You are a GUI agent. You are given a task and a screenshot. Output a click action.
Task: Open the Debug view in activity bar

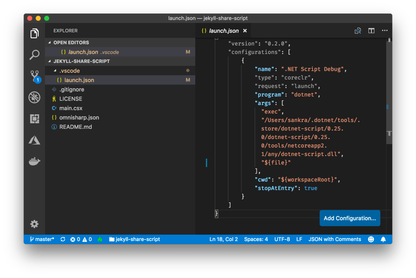click(34, 97)
